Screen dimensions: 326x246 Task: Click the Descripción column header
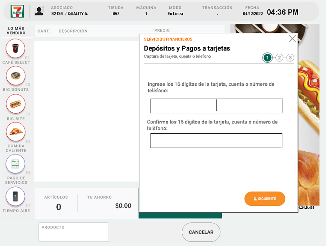point(73,31)
